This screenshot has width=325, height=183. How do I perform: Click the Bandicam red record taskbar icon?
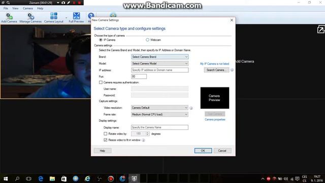[111, 178]
